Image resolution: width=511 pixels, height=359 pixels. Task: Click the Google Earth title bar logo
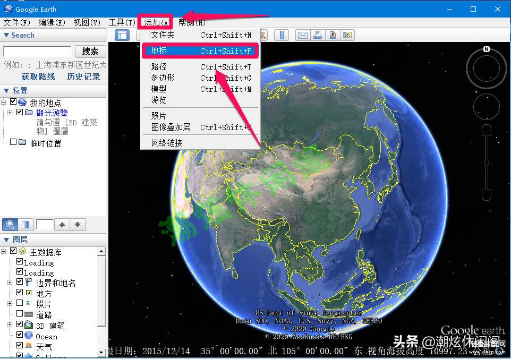pos(8,9)
